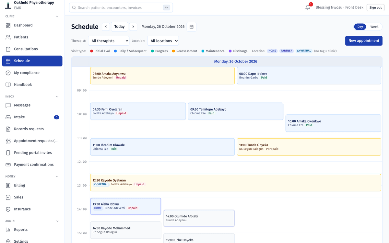Go to previous day with left chevron

[106, 27]
